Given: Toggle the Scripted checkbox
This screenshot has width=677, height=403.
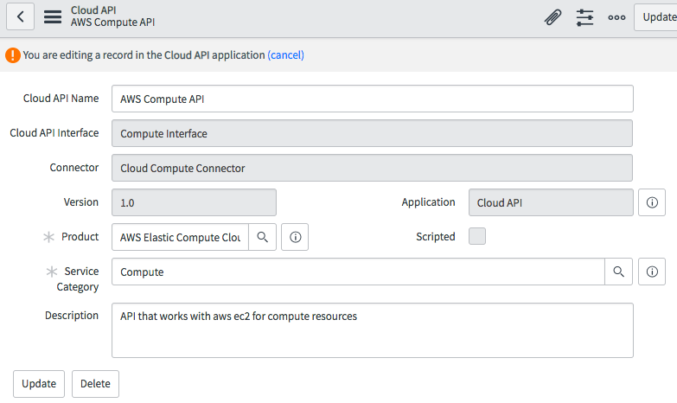Looking at the screenshot, I should tap(477, 236).
